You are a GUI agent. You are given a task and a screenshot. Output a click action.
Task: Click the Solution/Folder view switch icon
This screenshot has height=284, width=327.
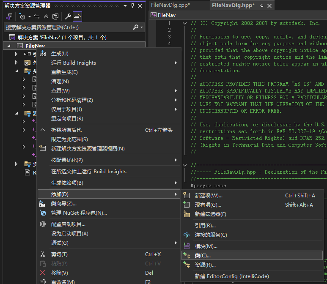[9, 16]
